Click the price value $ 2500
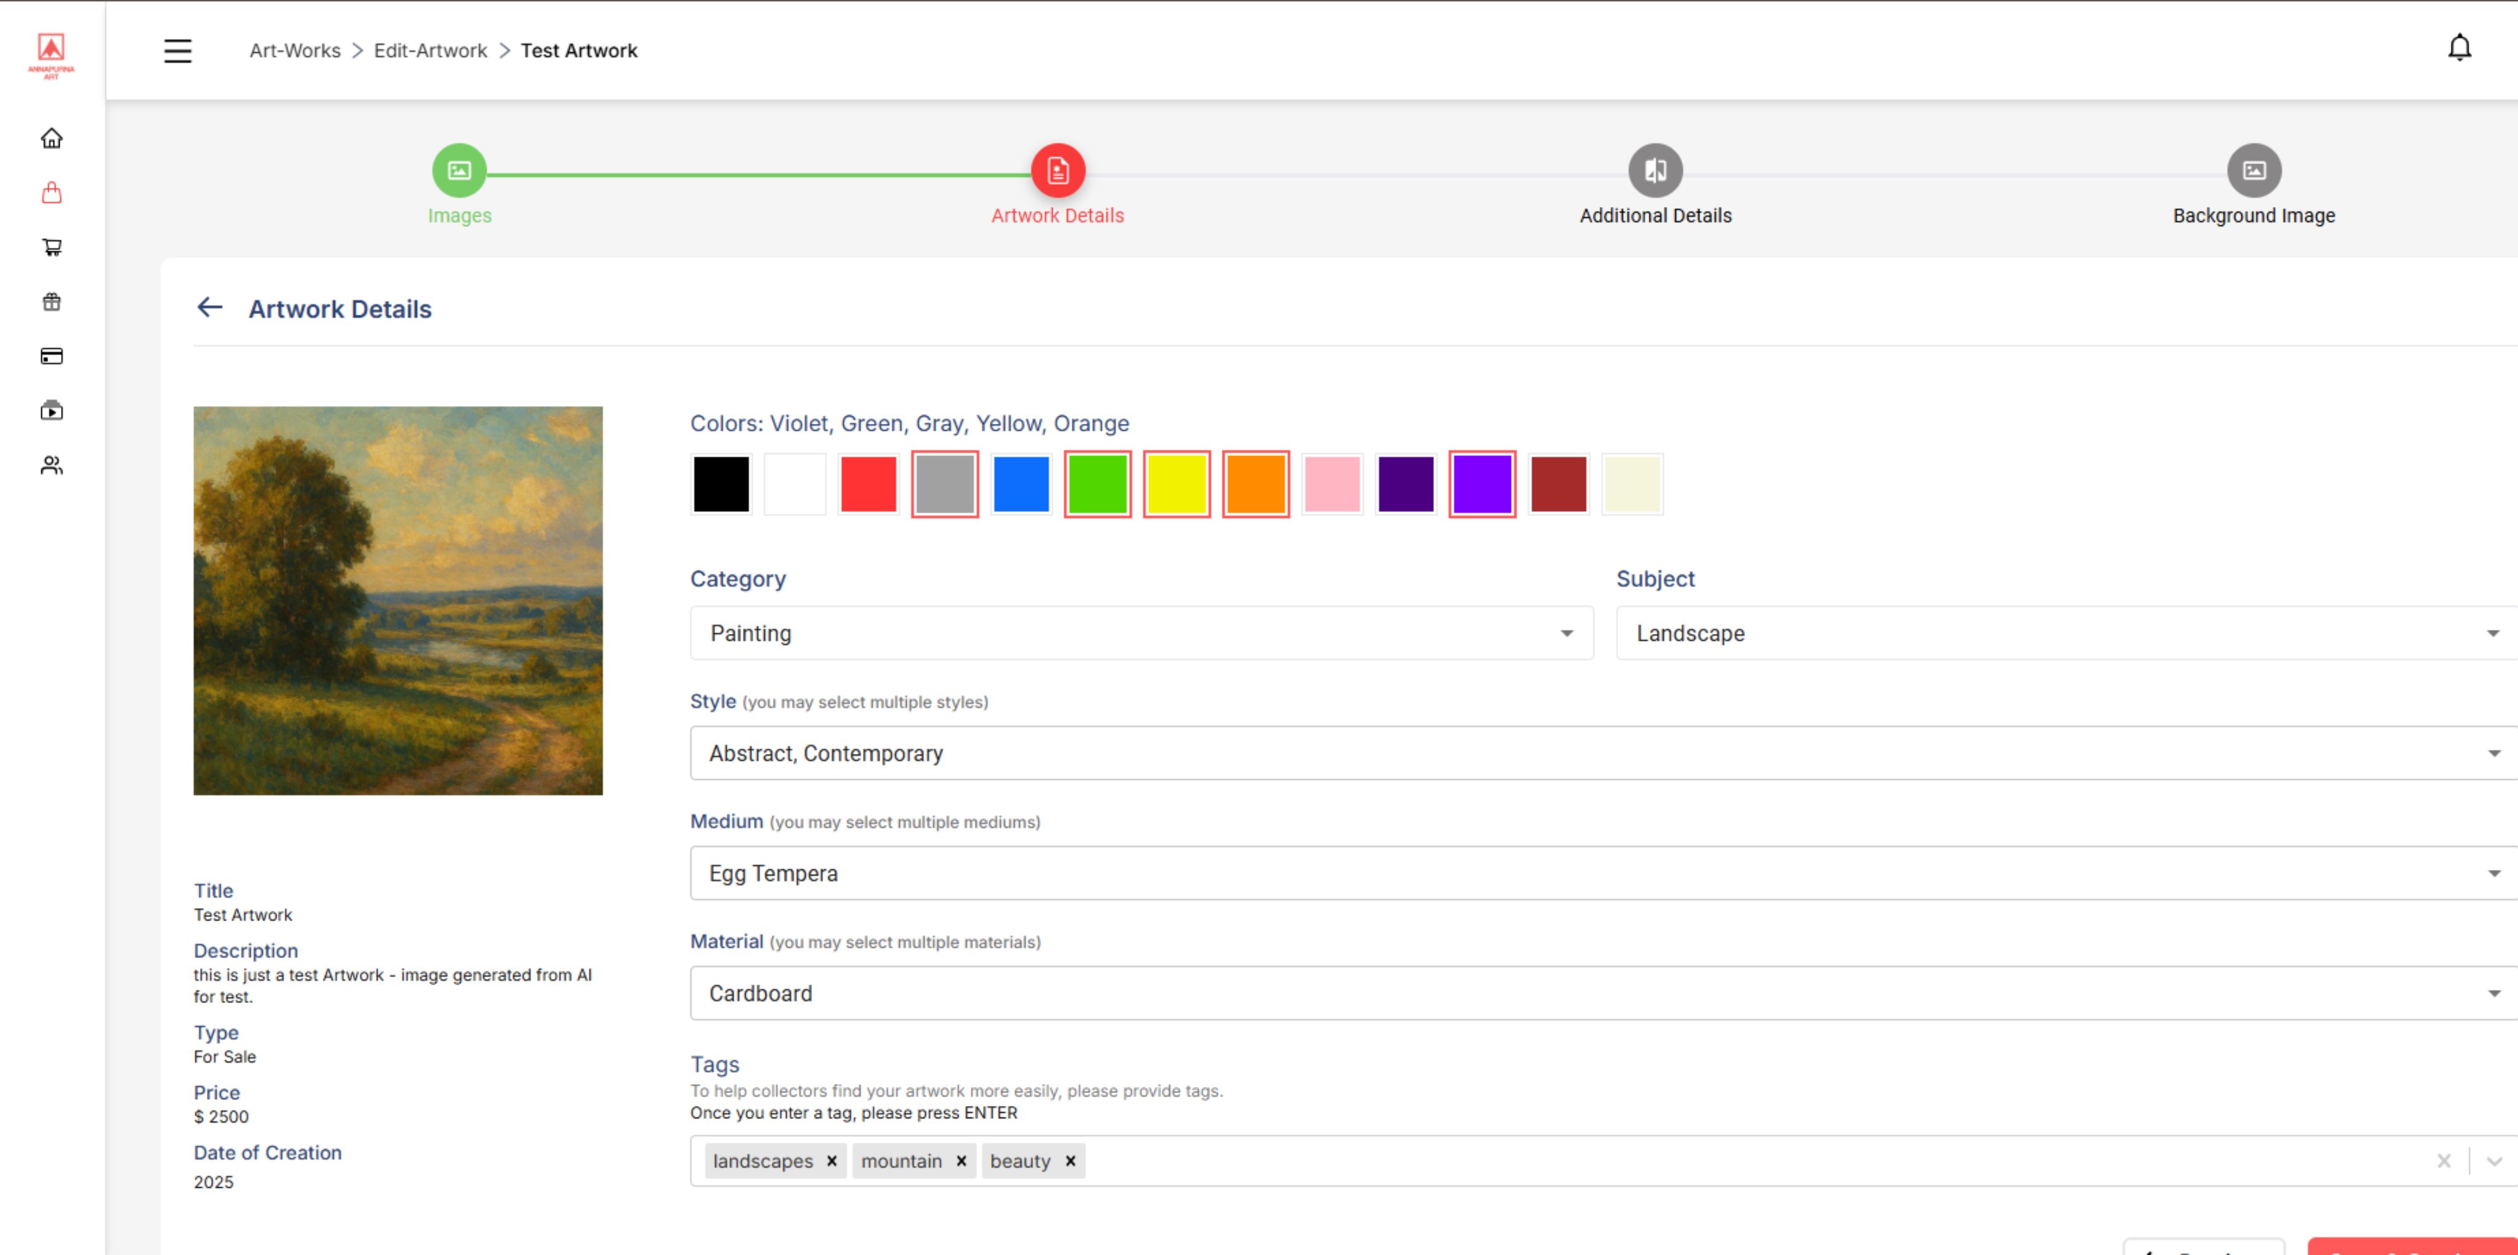The height and width of the screenshot is (1255, 2518). click(x=221, y=1116)
